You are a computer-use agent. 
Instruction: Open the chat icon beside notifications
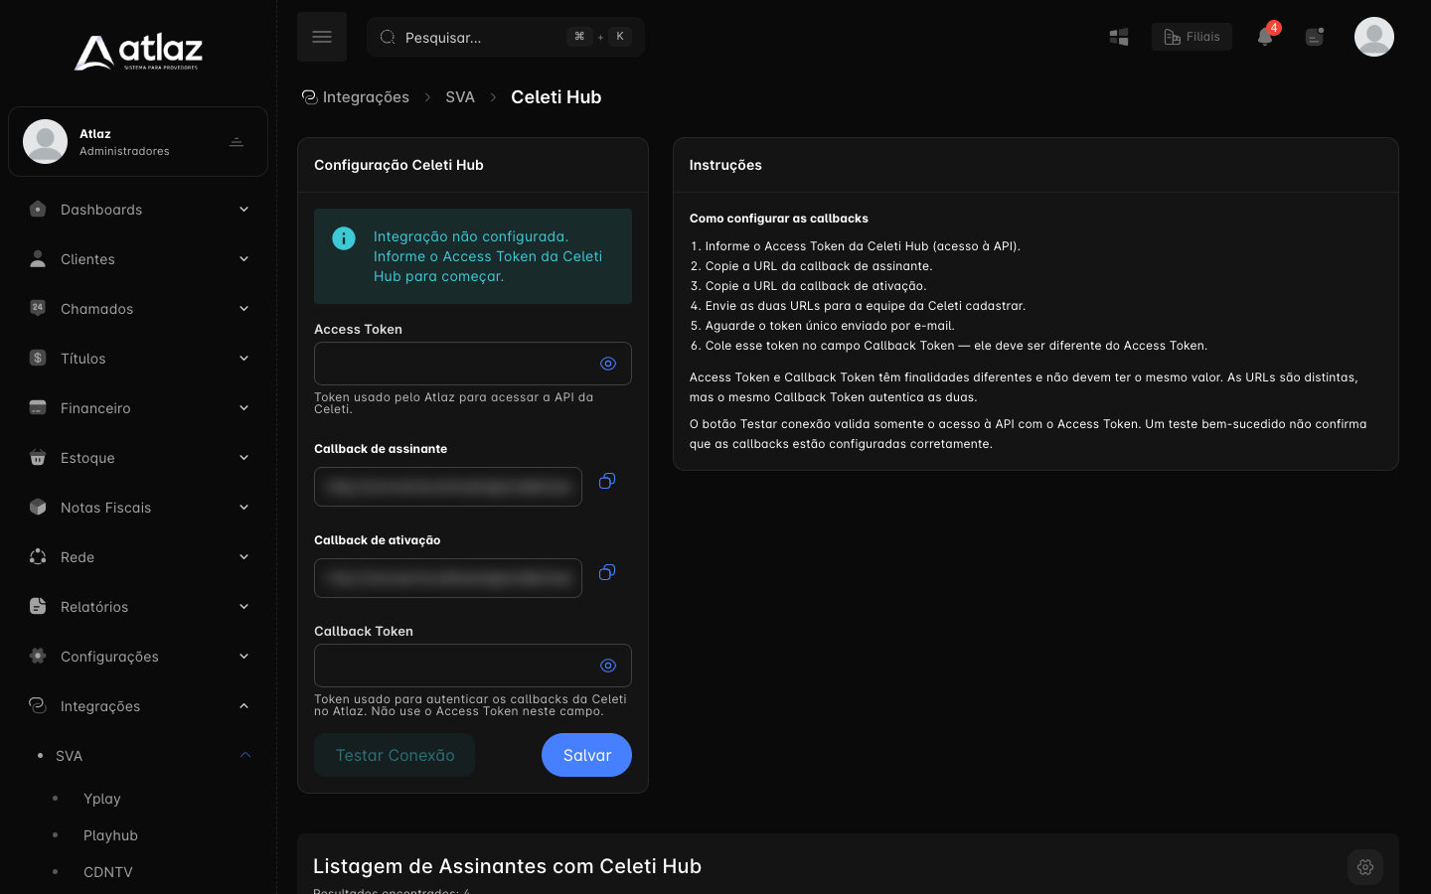click(1315, 37)
